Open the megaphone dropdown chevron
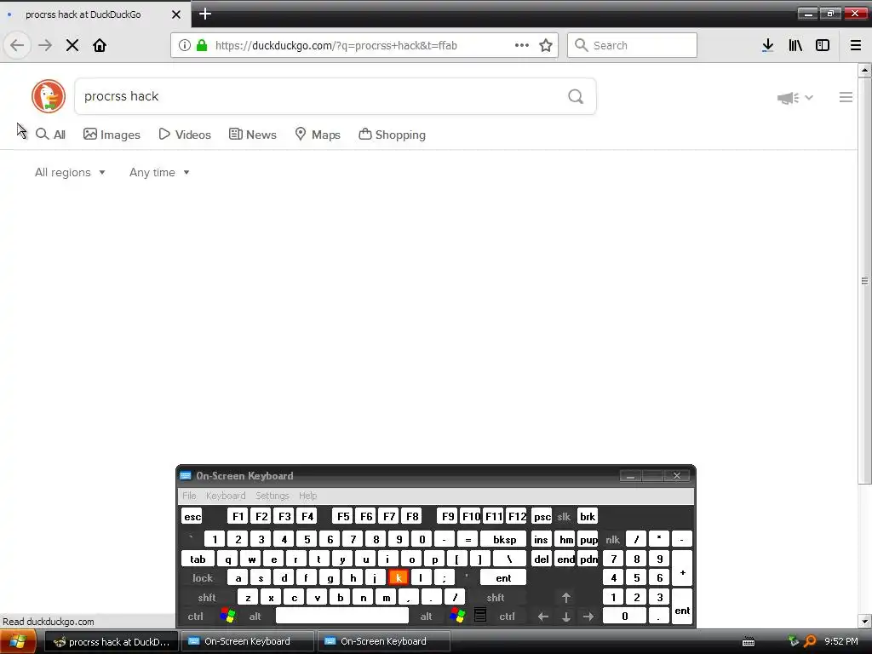872x654 pixels. 809,97
